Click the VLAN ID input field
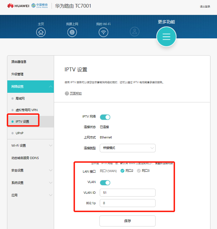This screenshot has height=229, width=217. (128, 193)
